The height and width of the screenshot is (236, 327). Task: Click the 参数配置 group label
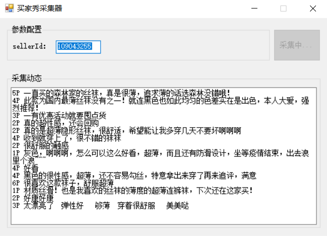27,29
